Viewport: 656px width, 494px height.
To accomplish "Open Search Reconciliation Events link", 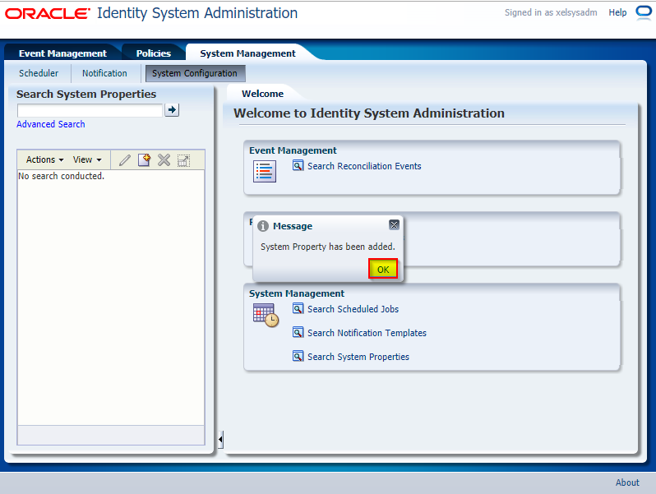I will coord(364,166).
